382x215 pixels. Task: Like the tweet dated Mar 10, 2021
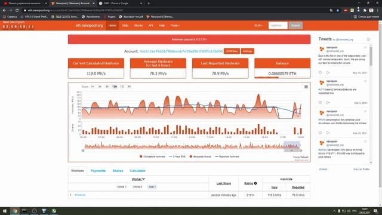320,72
